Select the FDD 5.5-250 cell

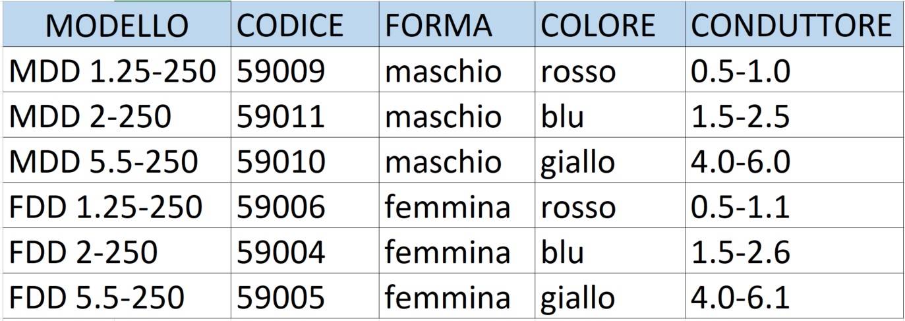[x=117, y=297]
